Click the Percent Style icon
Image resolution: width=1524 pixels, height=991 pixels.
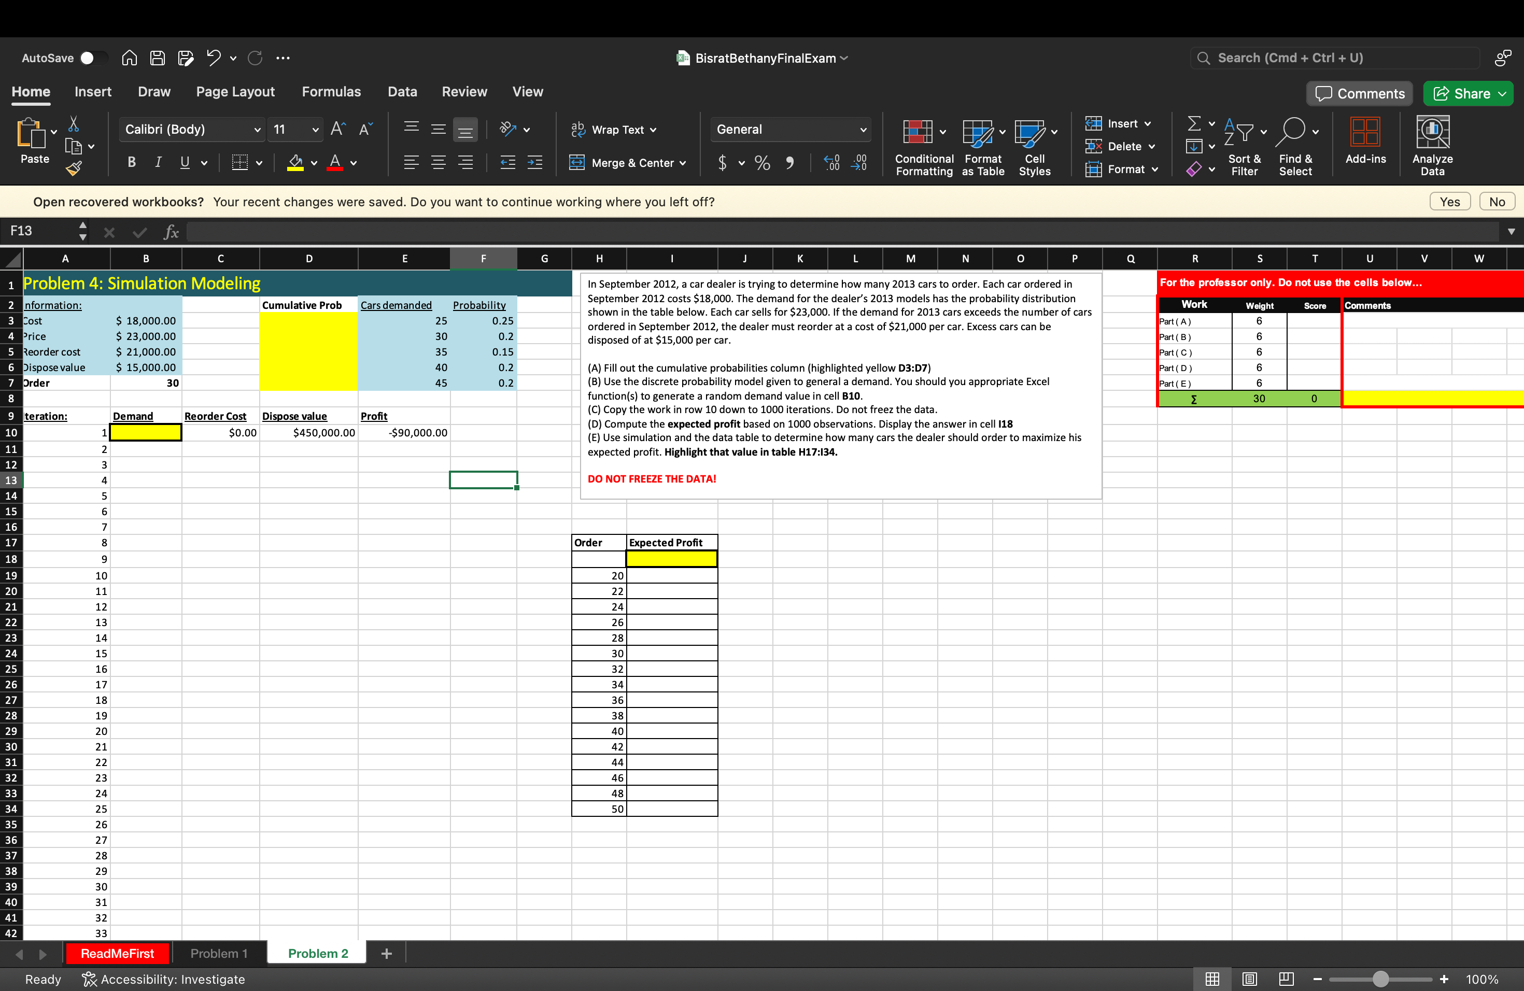tap(761, 163)
